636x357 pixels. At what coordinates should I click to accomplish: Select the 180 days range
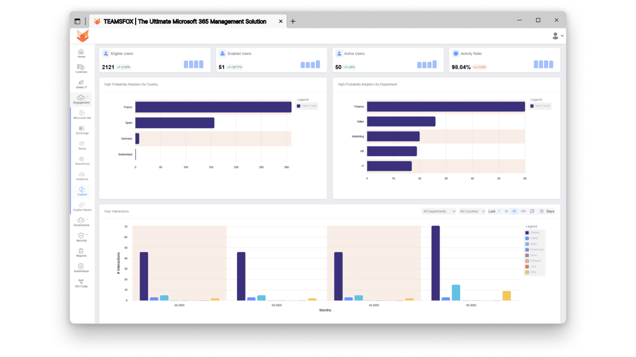[523, 211]
